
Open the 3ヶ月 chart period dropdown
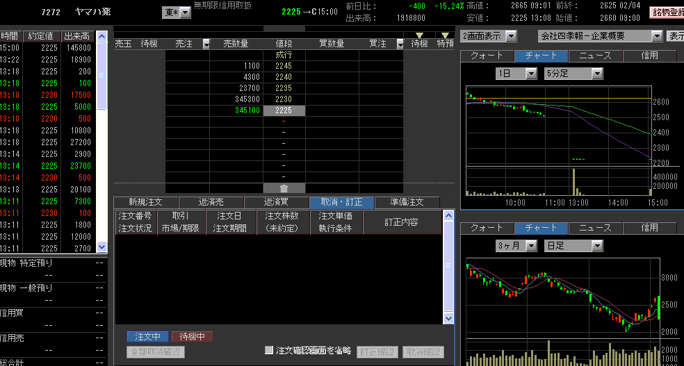tap(531, 245)
